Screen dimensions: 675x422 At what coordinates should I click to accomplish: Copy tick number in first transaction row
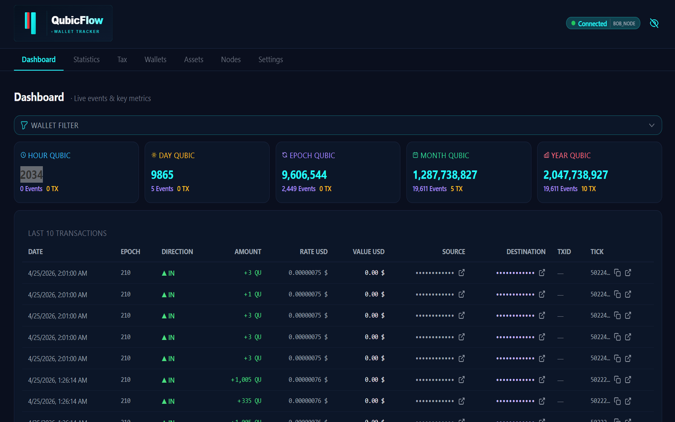(617, 273)
